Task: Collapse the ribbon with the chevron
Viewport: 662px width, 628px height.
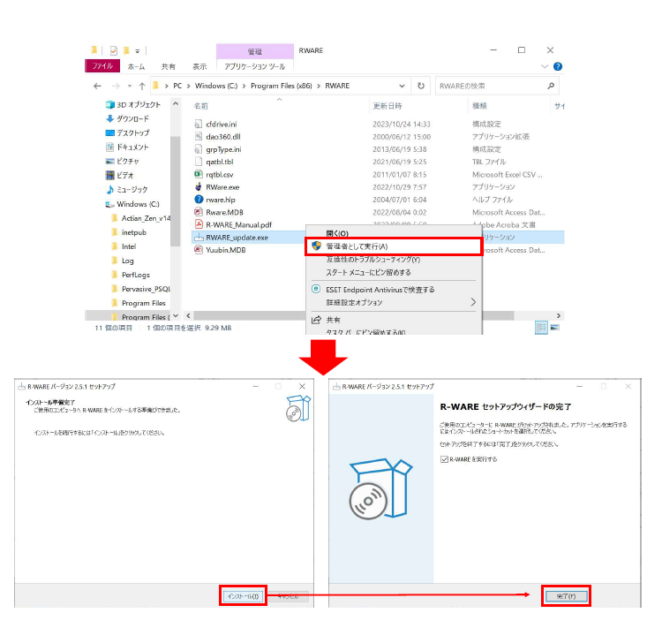Action: coord(545,66)
